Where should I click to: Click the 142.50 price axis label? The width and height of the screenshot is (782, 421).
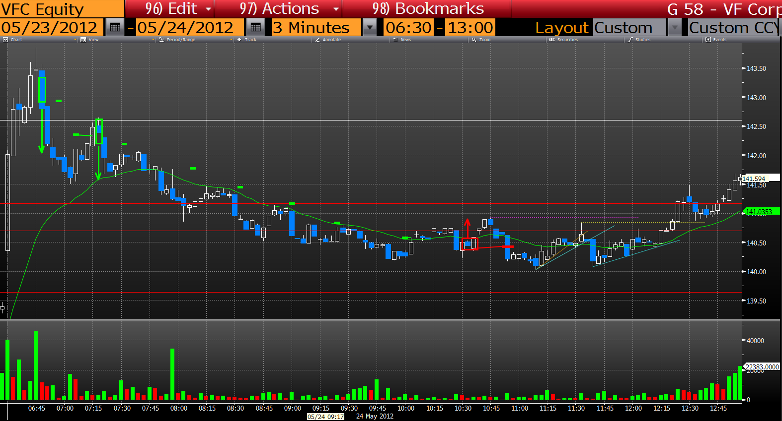click(x=757, y=126)
